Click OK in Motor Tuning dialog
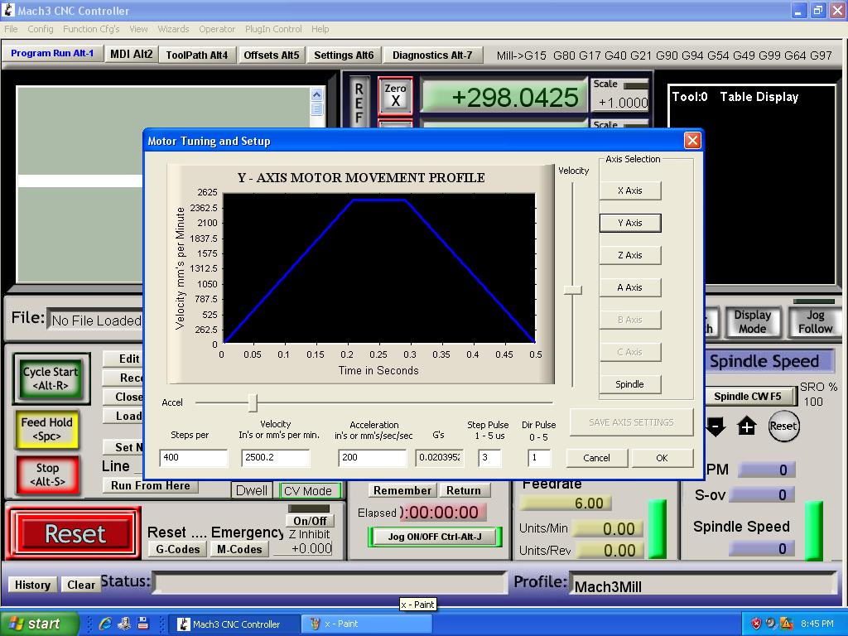This screenshot has height=636, width=848. click(x=662, y=458)
